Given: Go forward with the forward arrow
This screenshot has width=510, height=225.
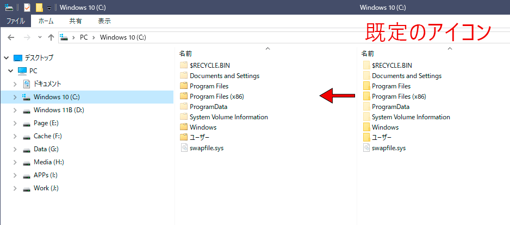Looking at the screenshot, I should tap(27, 37).
